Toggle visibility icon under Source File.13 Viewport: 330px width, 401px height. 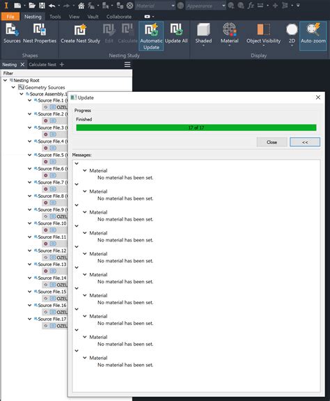[x=45, y=271]
